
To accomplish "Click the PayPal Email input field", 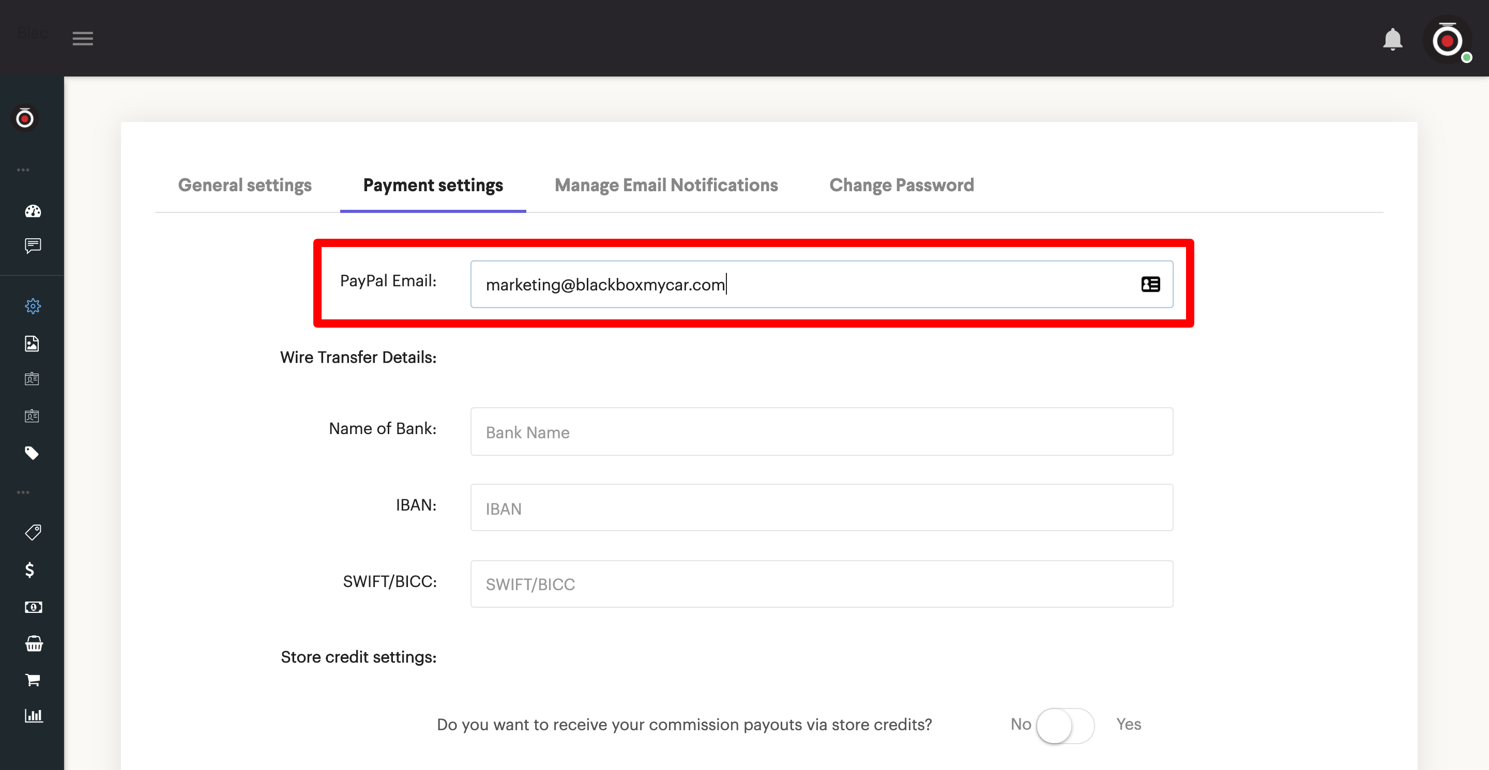I will coord(822,284).
